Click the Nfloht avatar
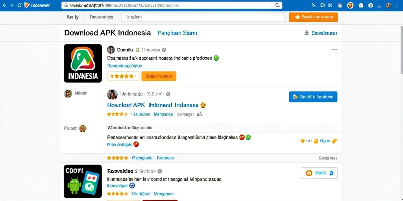403x201 pixels. coord(68,93)
